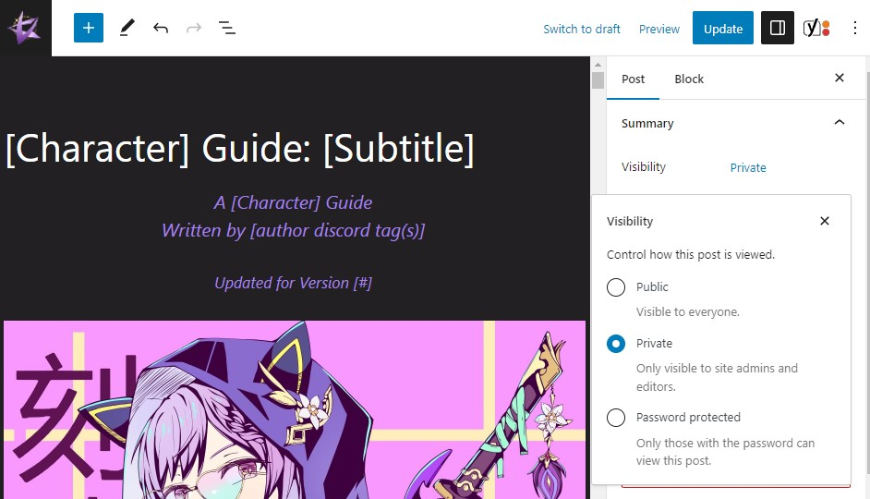
Task: Select the Public visibility option
Action: (x=616, y=287)
